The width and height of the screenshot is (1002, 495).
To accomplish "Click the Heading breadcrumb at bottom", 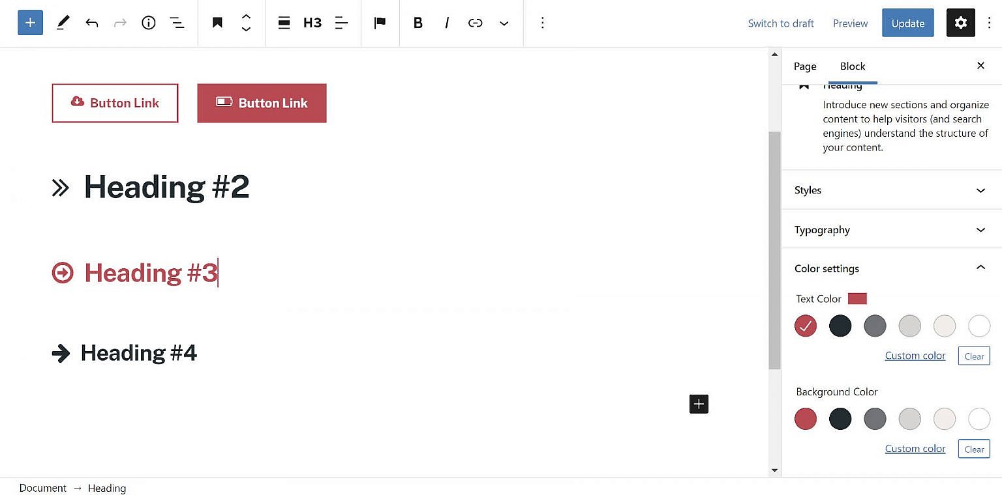I will click(x=107, y=488).
